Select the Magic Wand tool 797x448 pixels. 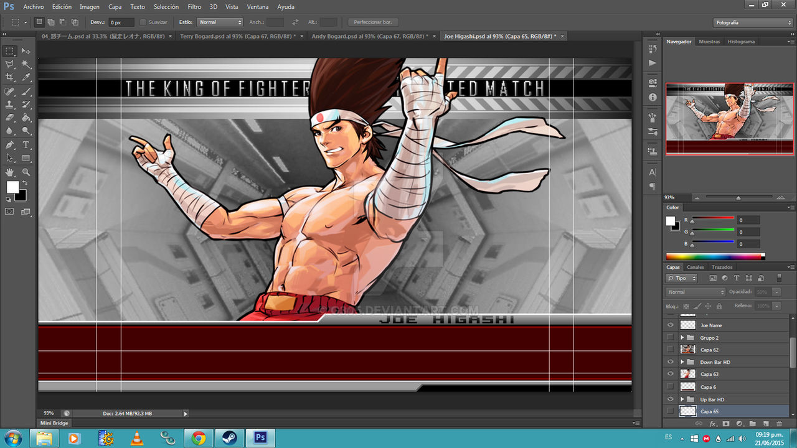26,64
